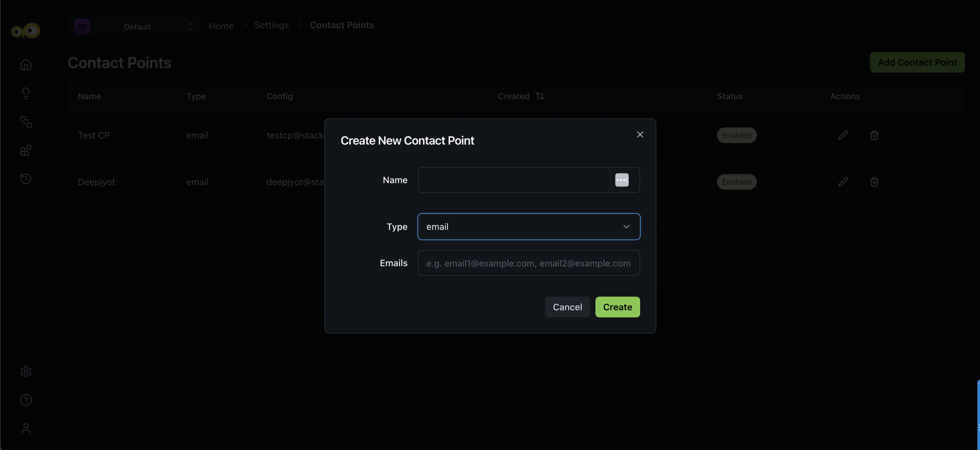Open the integrations blocks sidebar icon
Screen dimensions: 980x450
26,151
